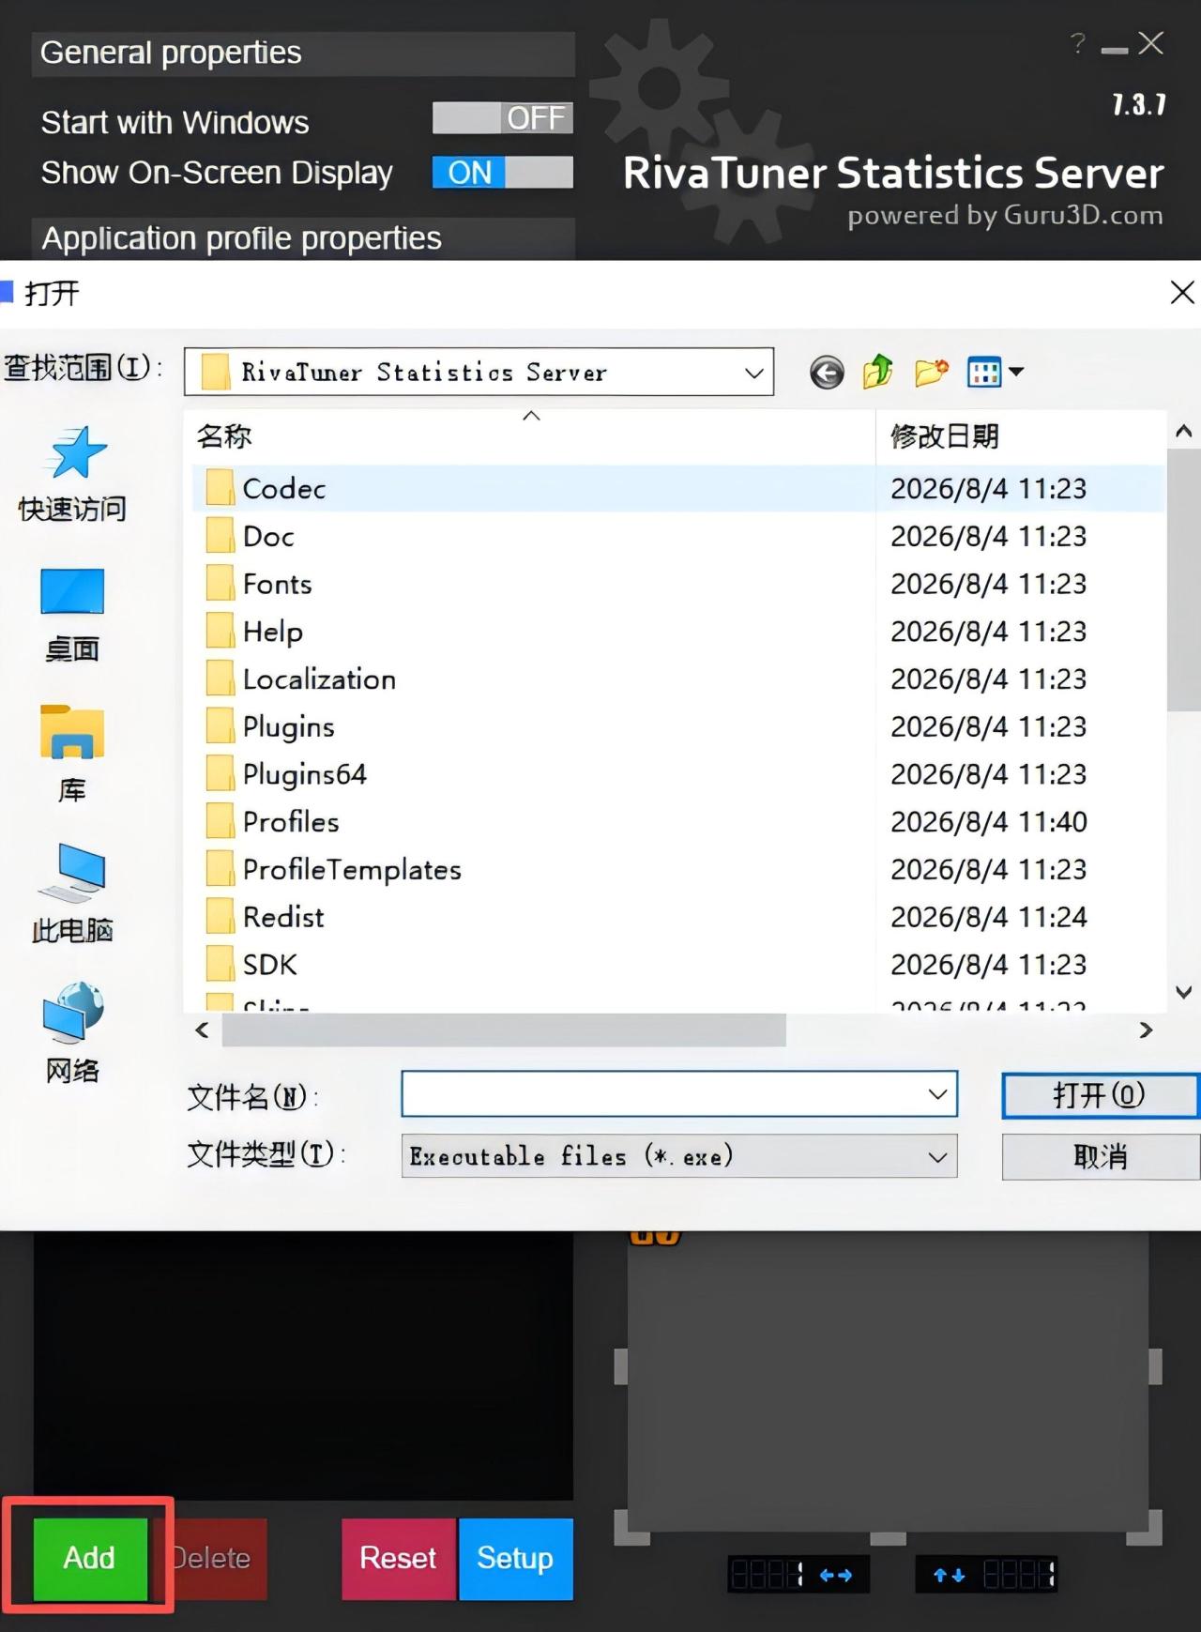Click the vertical position arrows in RivaTuner

click(949, 1575)
